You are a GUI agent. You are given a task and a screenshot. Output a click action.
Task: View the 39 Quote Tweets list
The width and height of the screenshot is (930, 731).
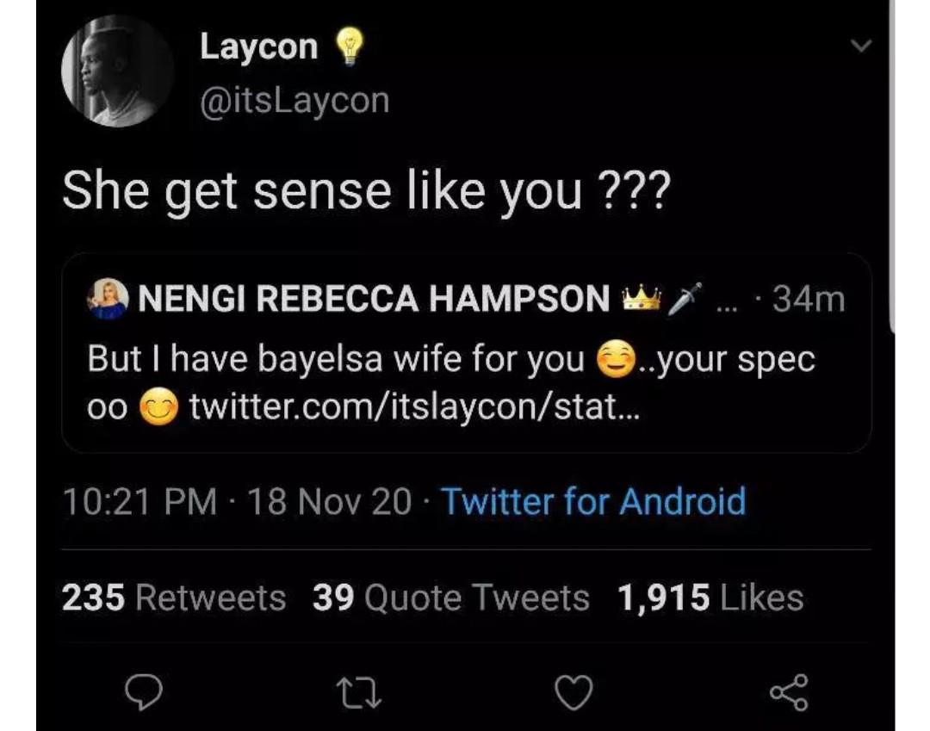[451, 598]
